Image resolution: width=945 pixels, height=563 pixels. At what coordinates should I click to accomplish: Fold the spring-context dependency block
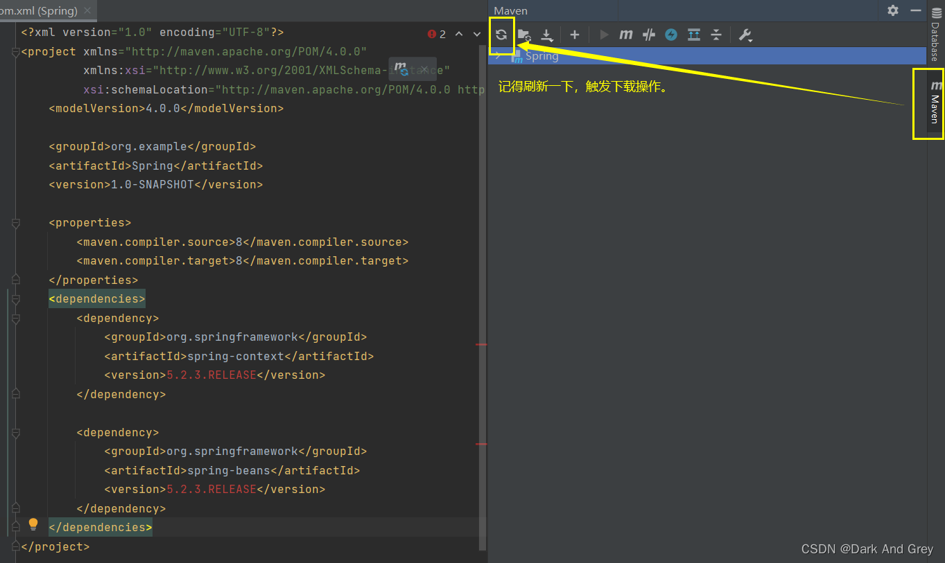(x=16, y=319)
